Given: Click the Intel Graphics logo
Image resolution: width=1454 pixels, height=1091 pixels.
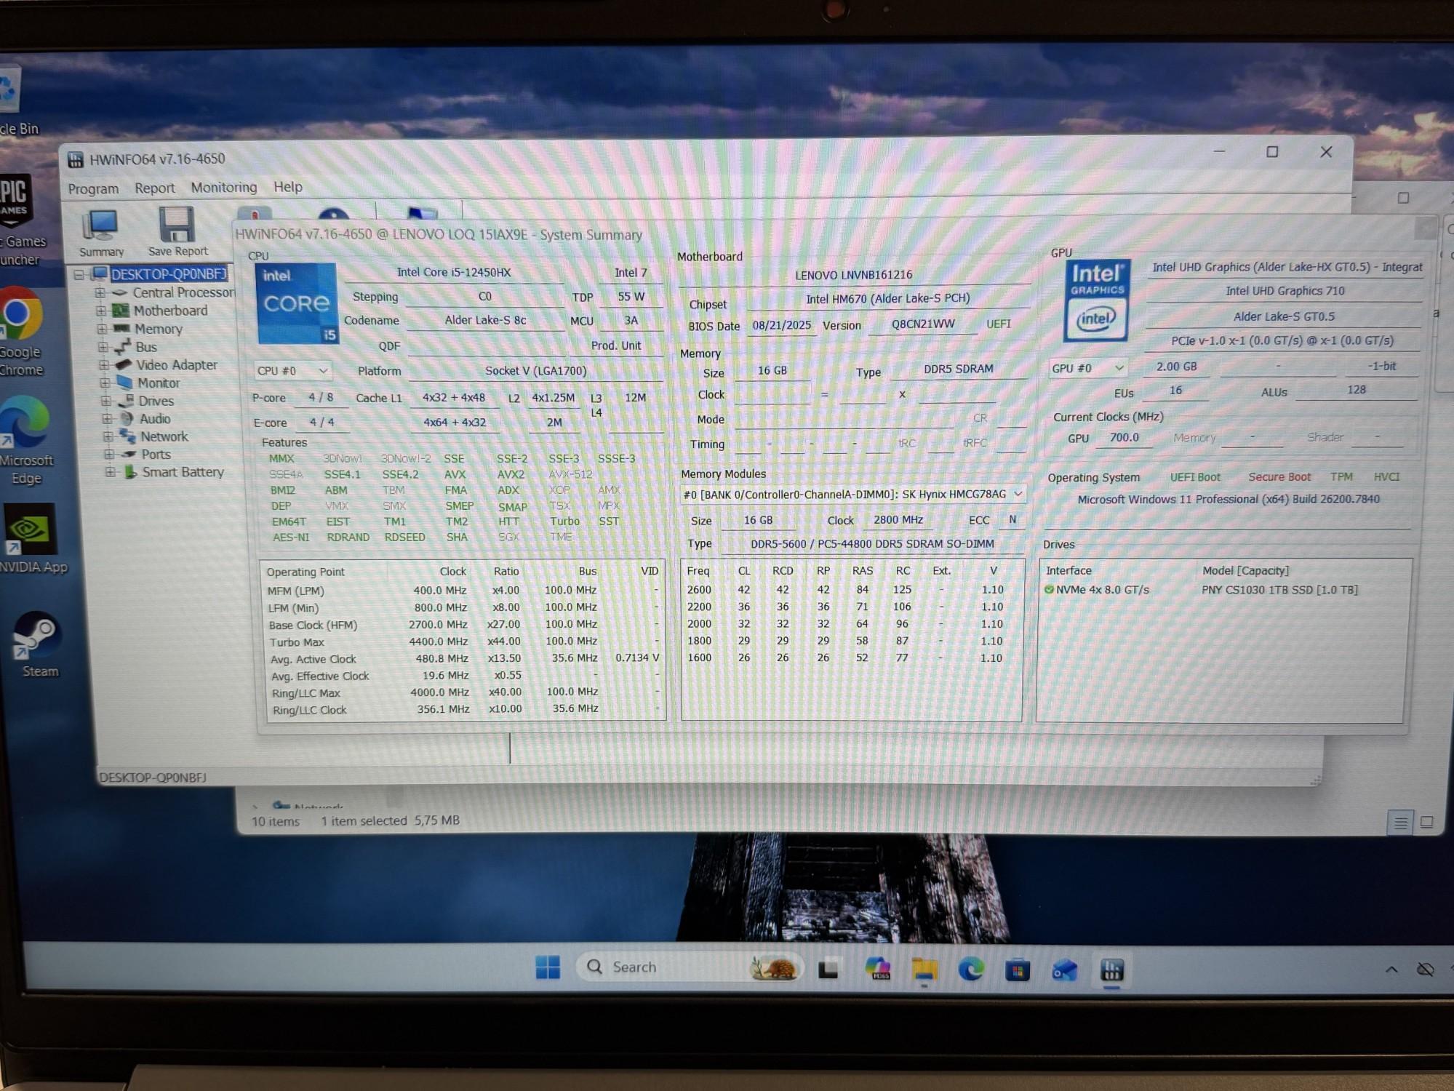Looking at the screenshot, I should tap(1096, 300).
